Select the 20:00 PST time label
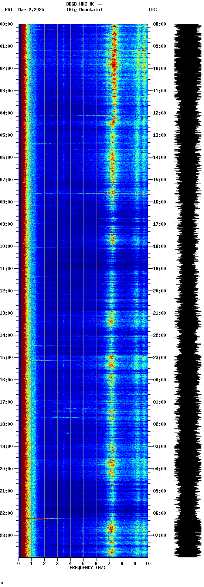204x587 pixels. tap(7, 469)
